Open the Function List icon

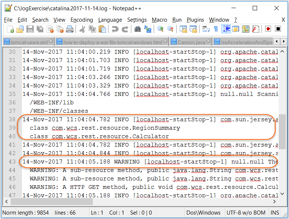click(x=256, y=29)
